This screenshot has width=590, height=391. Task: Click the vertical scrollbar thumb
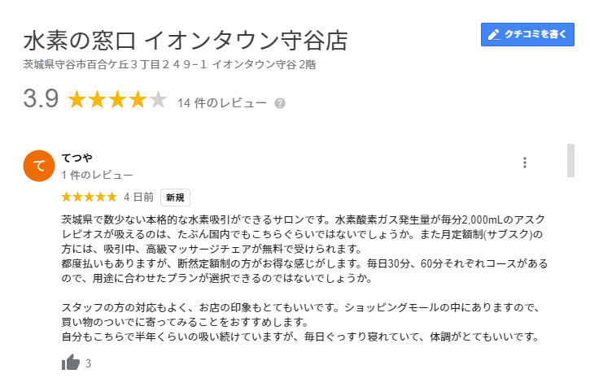[x=570, y=160]
